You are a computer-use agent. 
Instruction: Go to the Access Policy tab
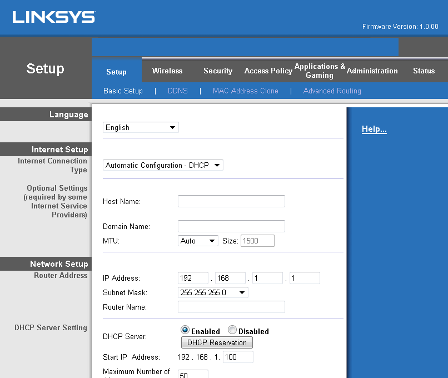(268, 71)
